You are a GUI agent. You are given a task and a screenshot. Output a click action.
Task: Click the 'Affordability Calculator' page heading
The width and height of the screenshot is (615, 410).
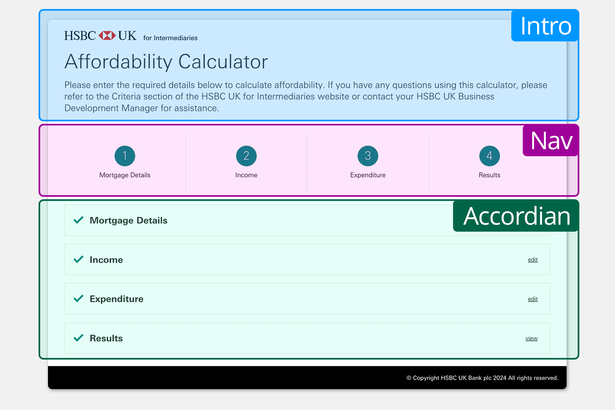click(166, 62)
